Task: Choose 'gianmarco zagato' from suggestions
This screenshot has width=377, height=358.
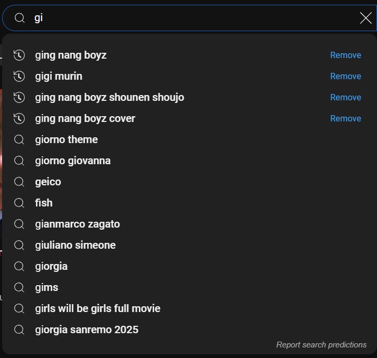Action: (77, 224)
